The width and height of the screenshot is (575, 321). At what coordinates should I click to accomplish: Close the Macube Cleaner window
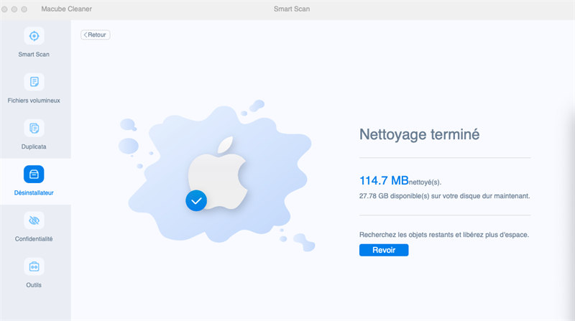(5, 9)
